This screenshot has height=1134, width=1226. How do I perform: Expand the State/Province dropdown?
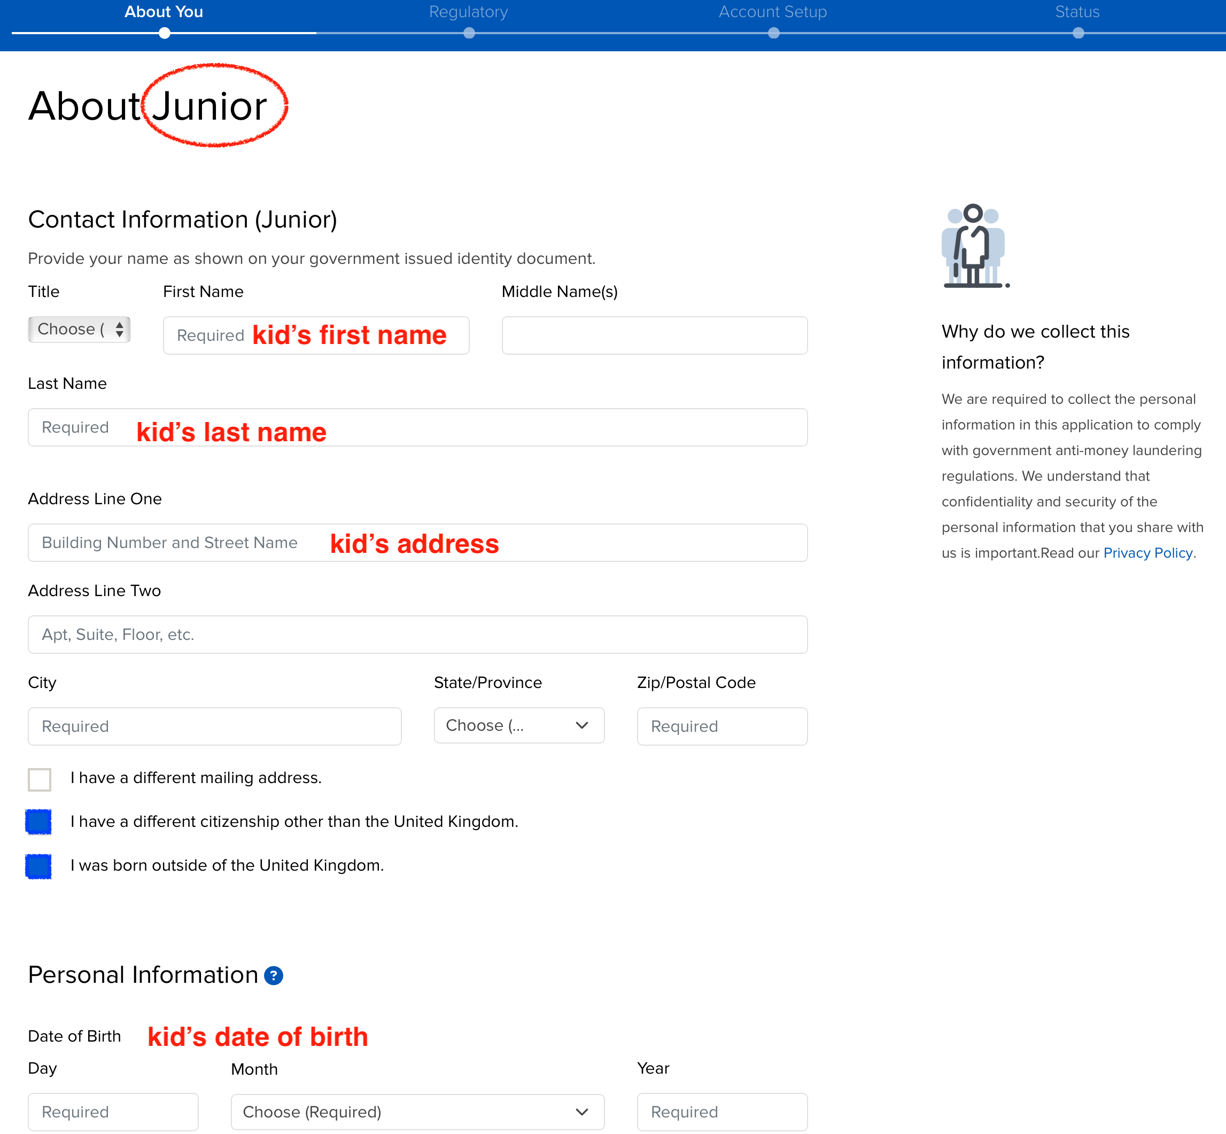[x=519, y=725]
